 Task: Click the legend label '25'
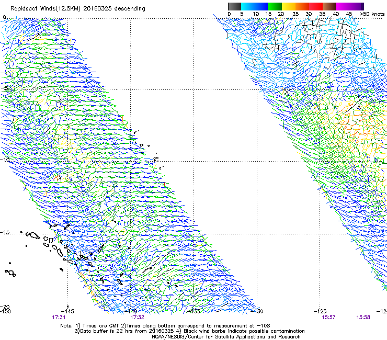(295, 14)
